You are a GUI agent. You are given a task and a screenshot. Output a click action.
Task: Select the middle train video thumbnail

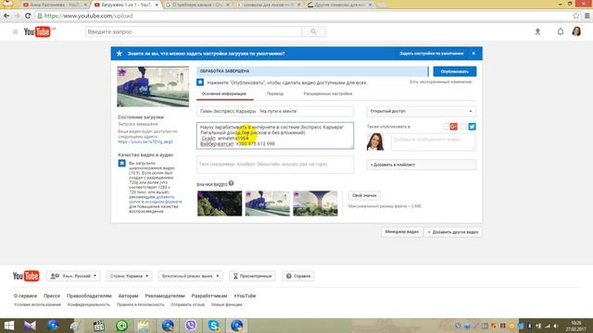point(268,203)
